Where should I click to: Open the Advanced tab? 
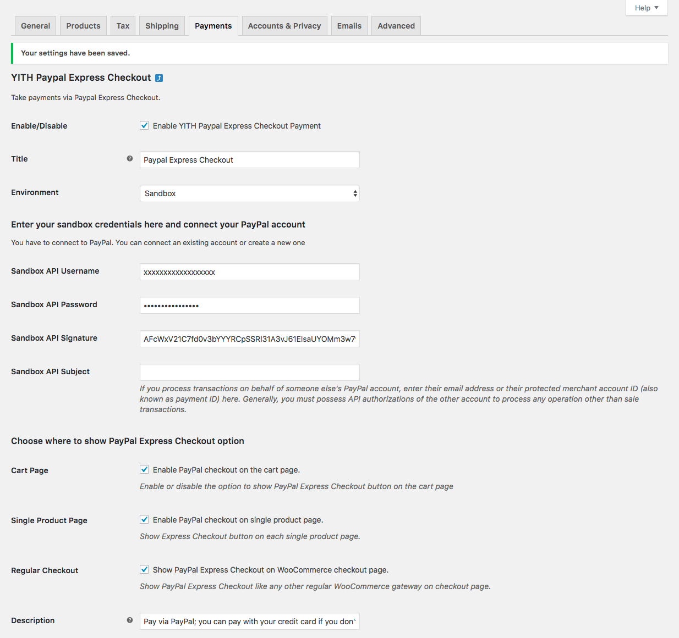coord(396,26)
